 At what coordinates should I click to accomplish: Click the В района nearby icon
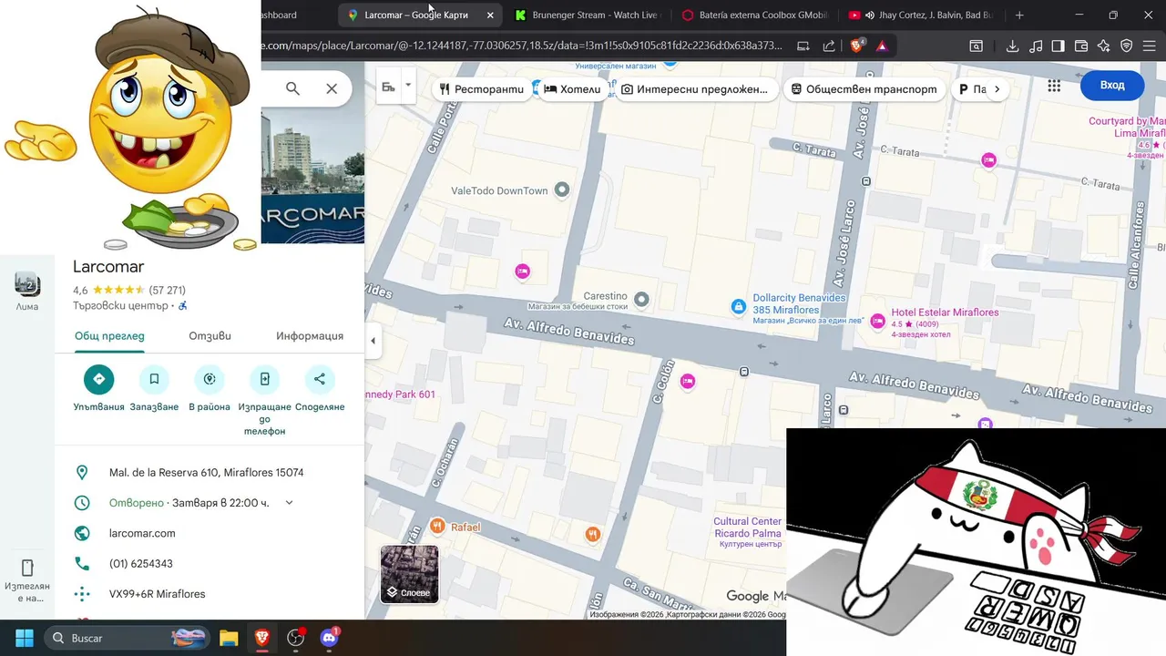pos(210,379)
